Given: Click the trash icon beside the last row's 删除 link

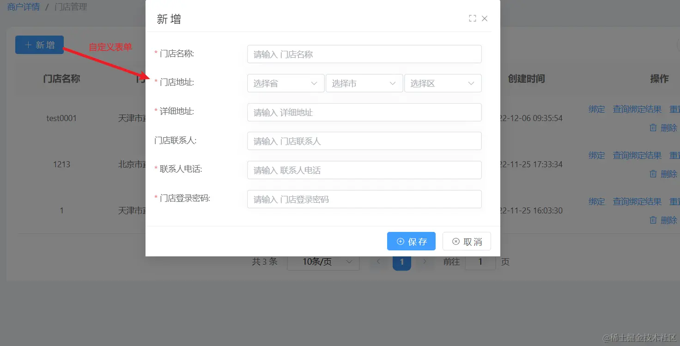Looking at the screenshot, I should 653,220.
